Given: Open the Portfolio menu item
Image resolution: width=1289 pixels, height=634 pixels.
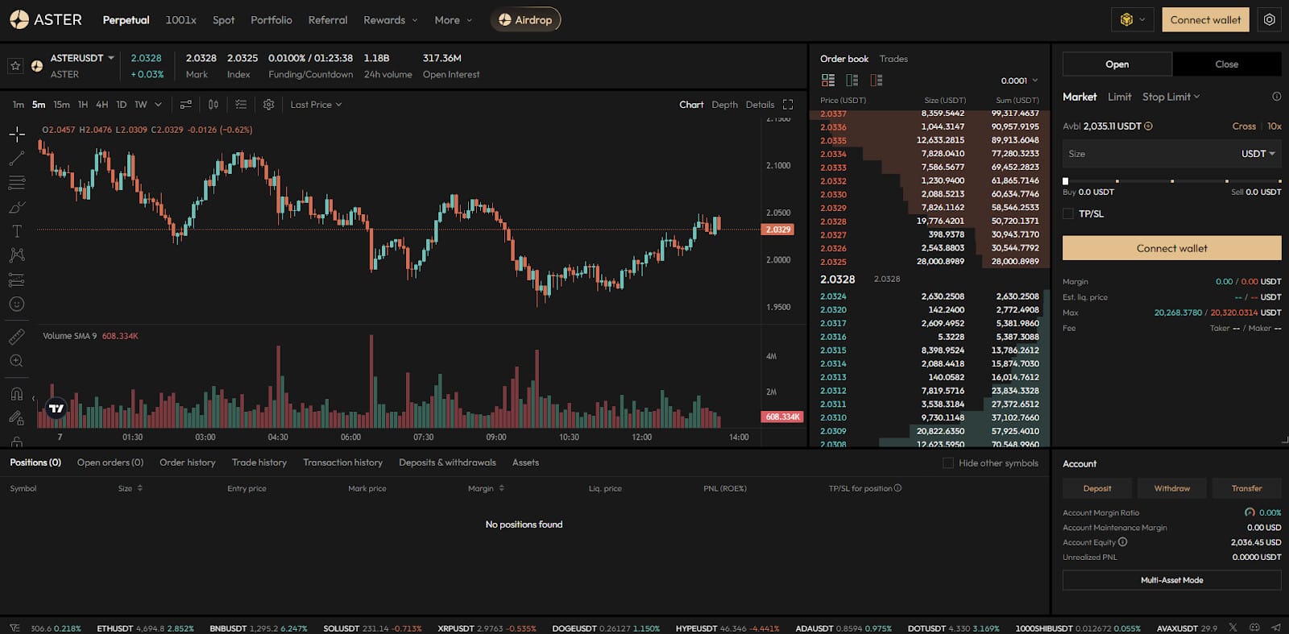Looking at the screenshot, I should pyautogui.click(x=271, y=20).
